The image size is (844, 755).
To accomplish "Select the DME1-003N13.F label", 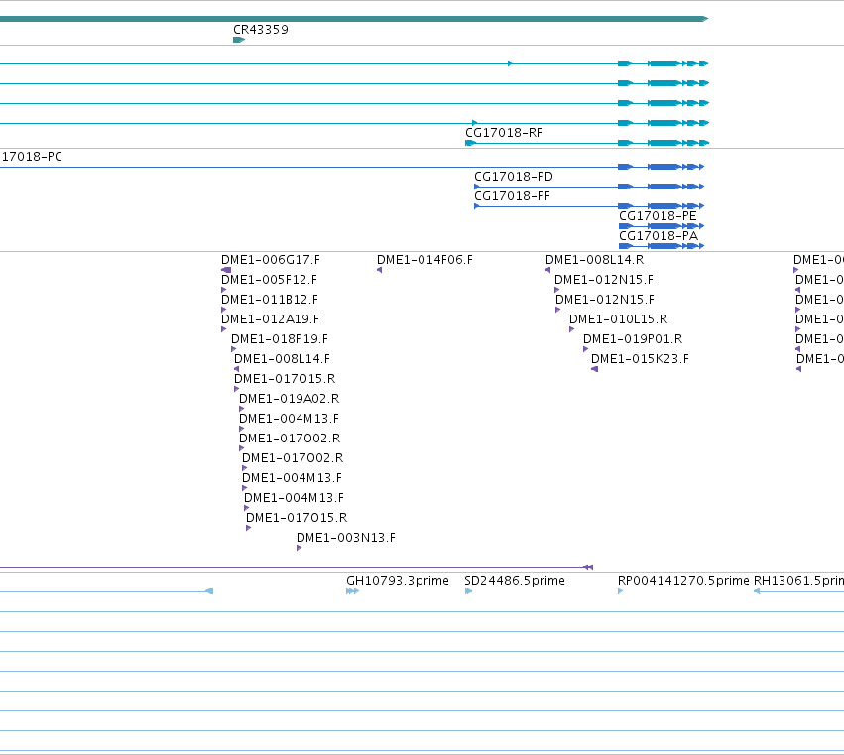I will (x=346, y=538).
